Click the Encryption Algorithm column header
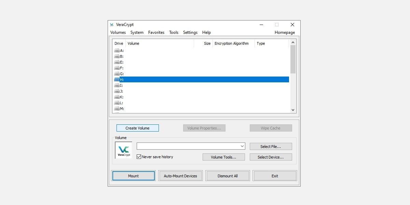410x205 pixels. pos(234,43)
